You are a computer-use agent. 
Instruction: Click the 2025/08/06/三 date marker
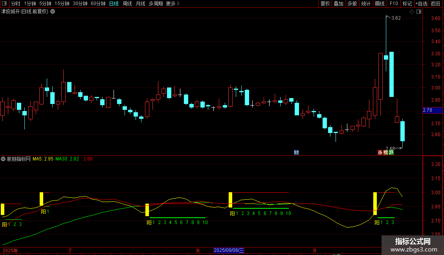tap(229, 250)
